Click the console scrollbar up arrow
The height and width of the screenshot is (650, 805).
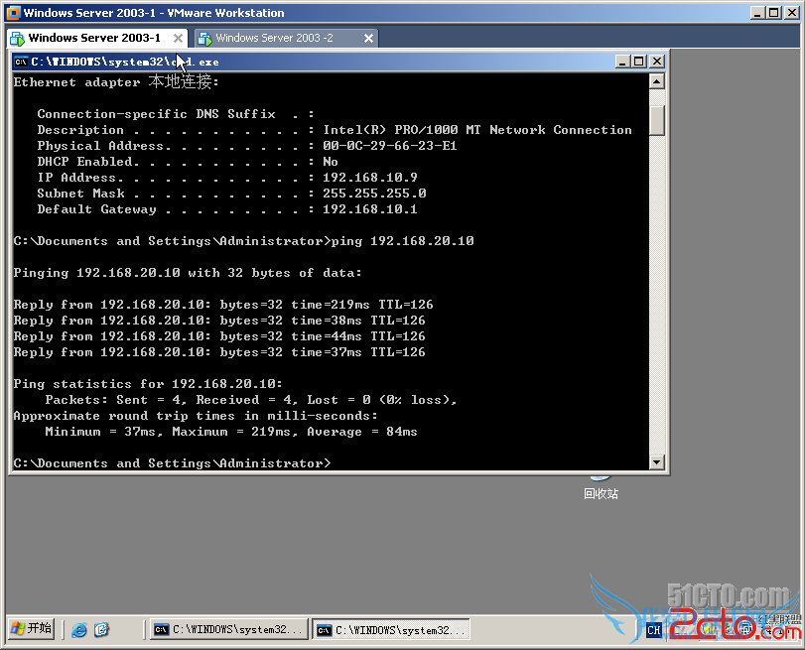point(657,81)
